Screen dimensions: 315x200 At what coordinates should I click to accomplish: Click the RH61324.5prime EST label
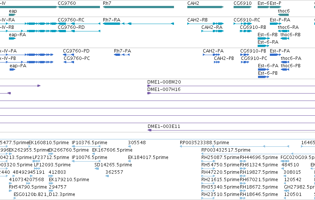259,165
